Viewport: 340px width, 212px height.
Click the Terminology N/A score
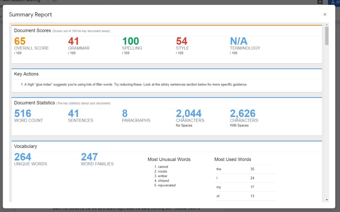[239, 41]
